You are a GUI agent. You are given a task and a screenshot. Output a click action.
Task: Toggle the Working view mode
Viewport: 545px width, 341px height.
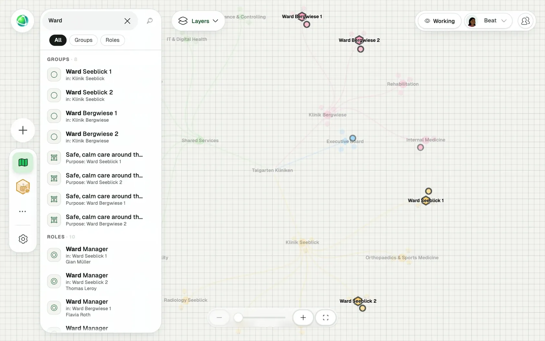coord(440,21)
